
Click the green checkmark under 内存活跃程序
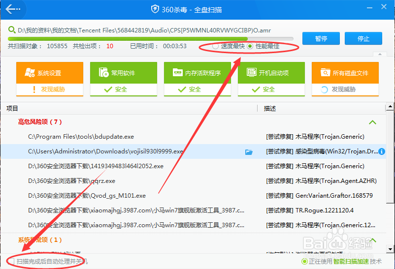[182, 90]
